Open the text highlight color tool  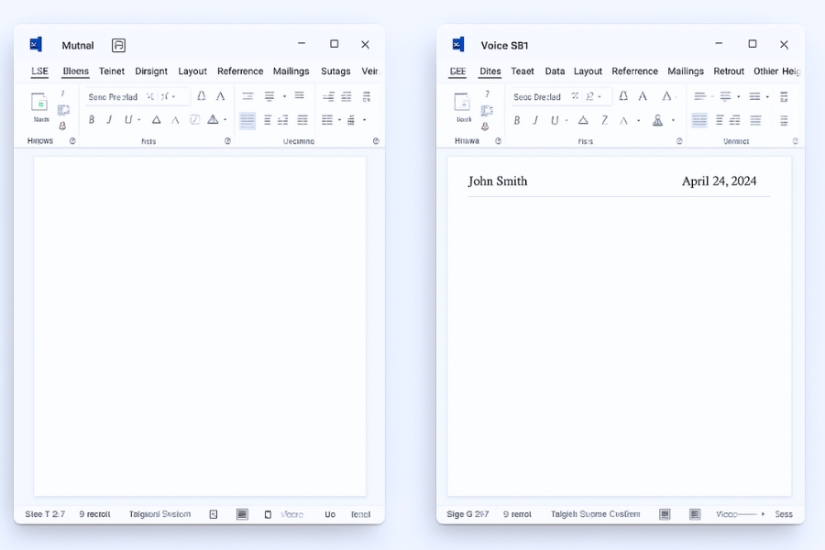[x=193, y=119]
